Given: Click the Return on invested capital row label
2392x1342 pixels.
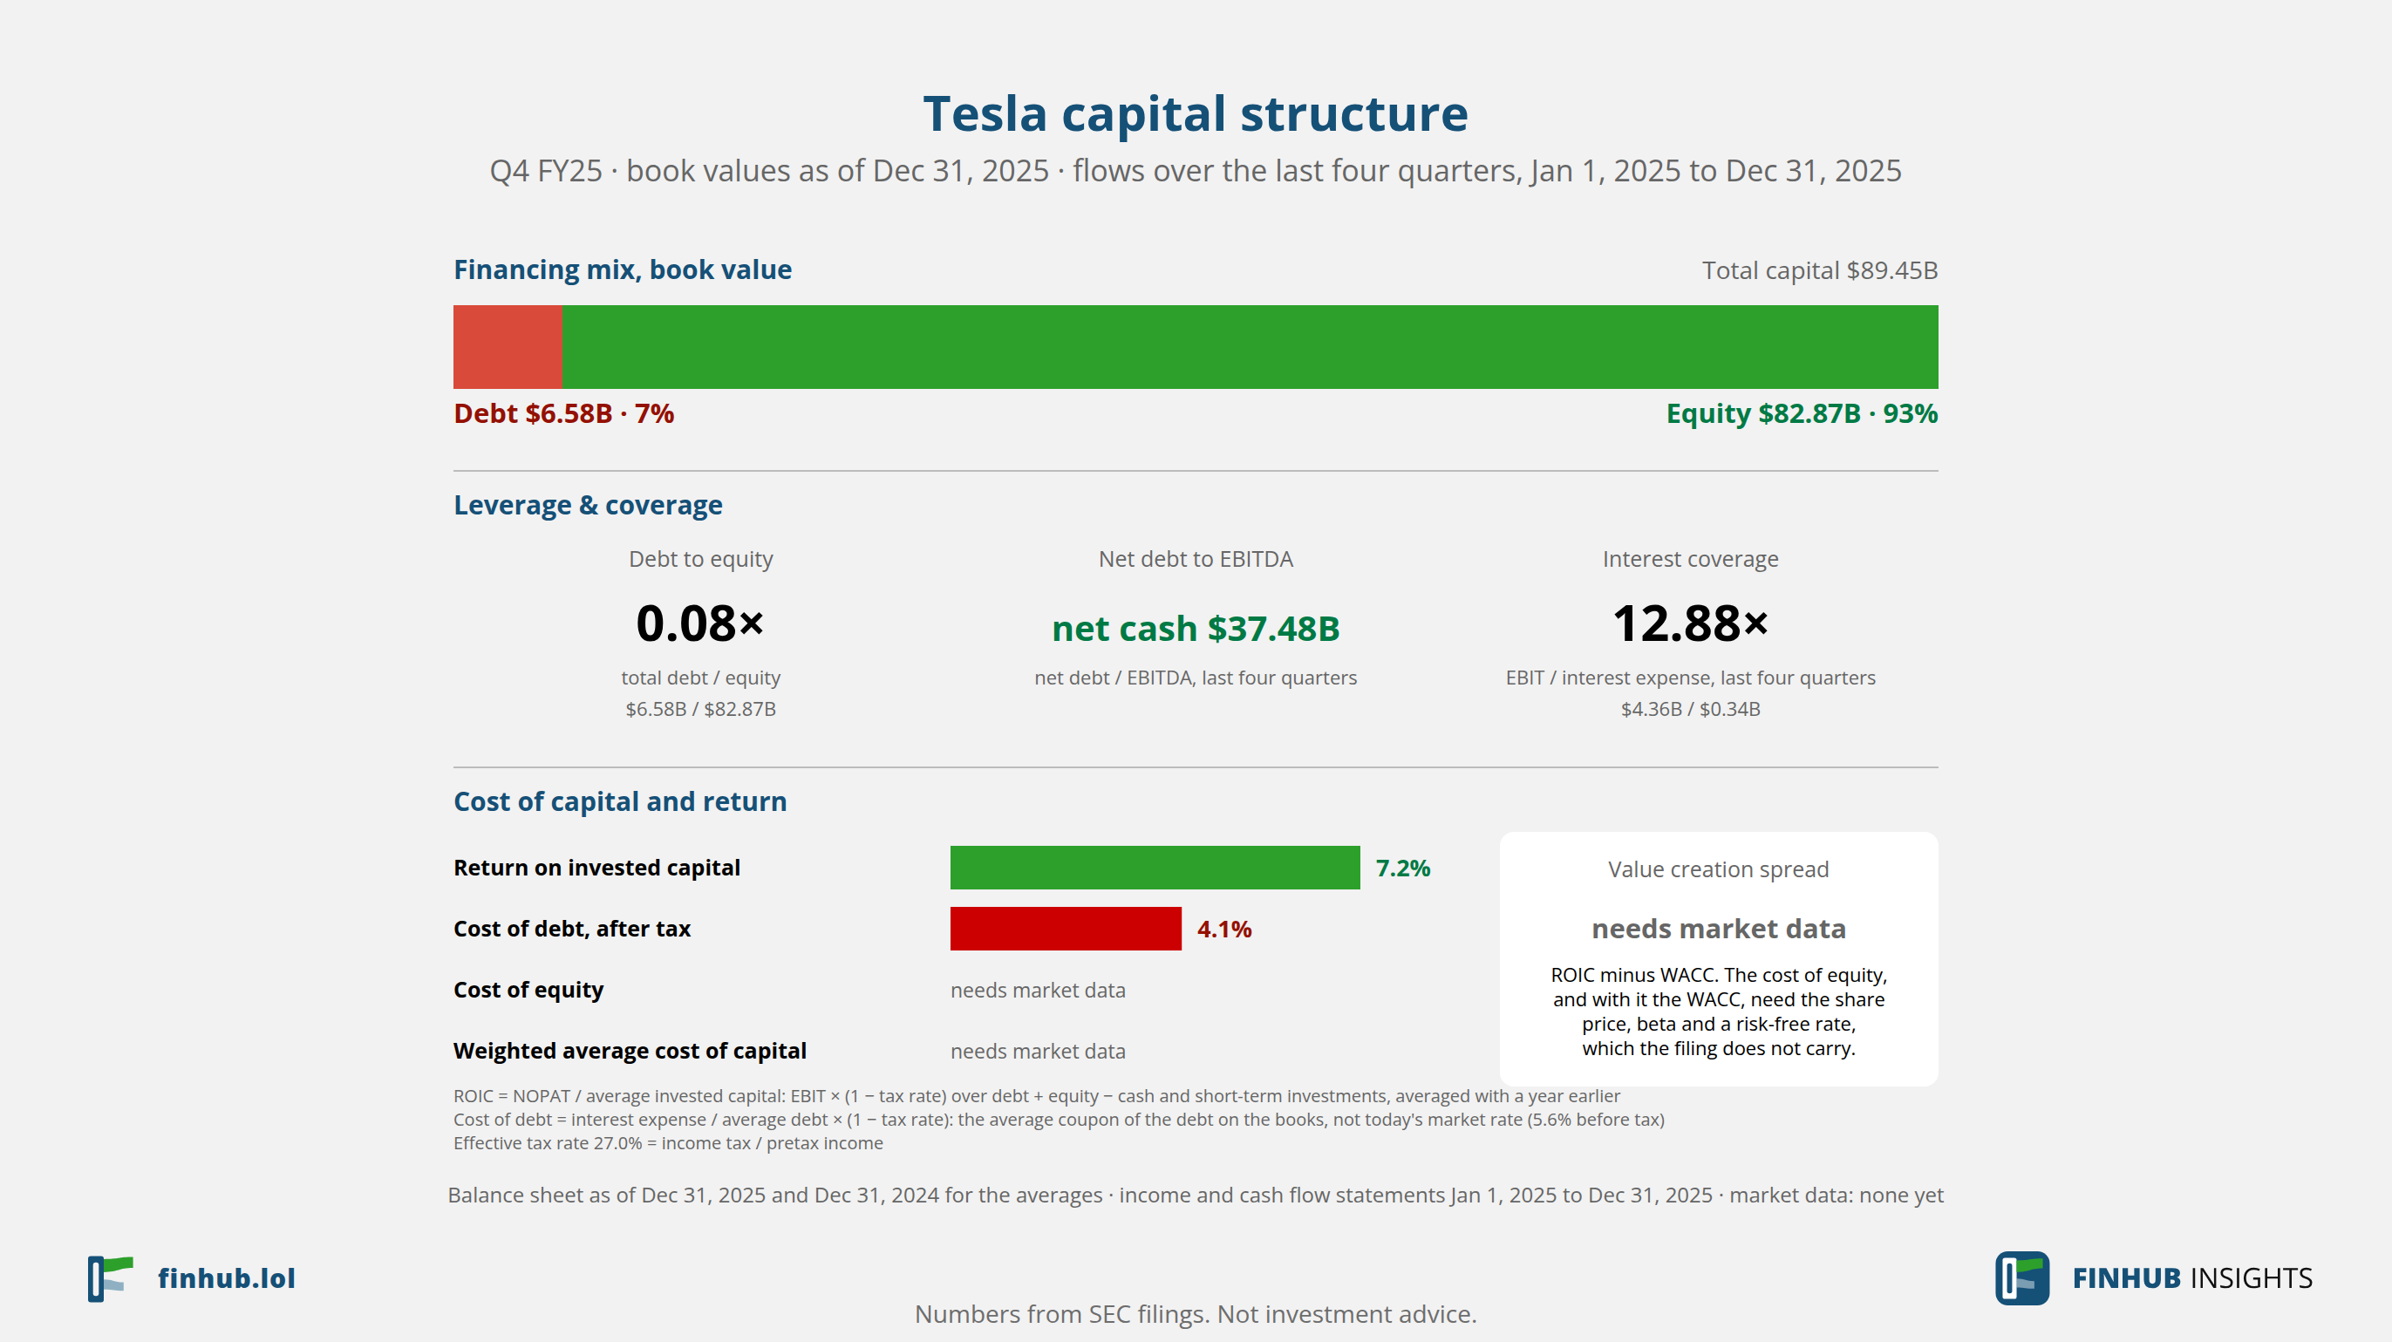Looking at the screenshot, I should pos(597,869).
